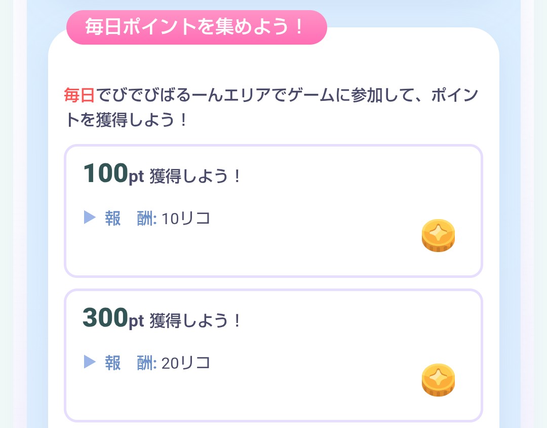
Task: Click トを獲得しよう！ in the description's second line
Action: click(127, 120)
